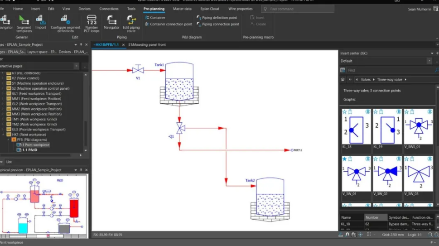Screen dimensions: 439x246
Task: Click ellipsis button beside Default dropdown
Action: click(x=436, y=61)
